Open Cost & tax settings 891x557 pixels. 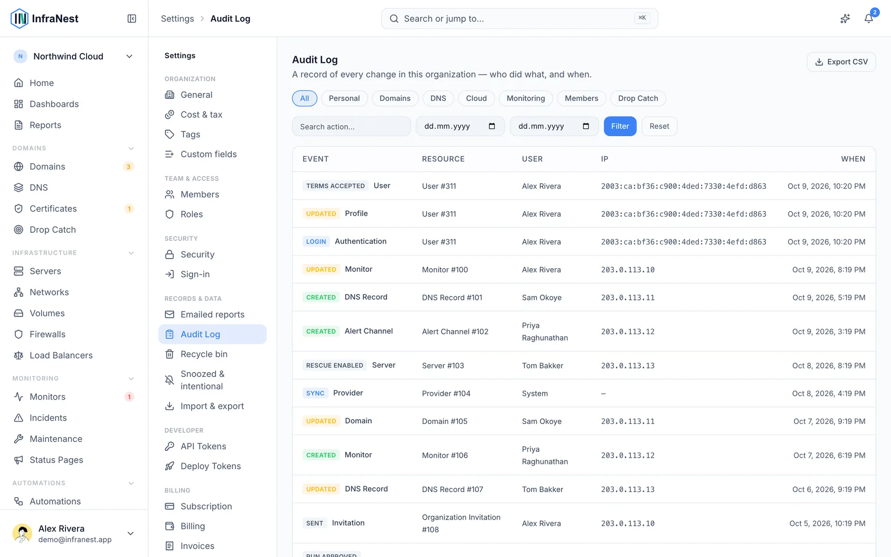pyautogui.click(x=212, y=115)
